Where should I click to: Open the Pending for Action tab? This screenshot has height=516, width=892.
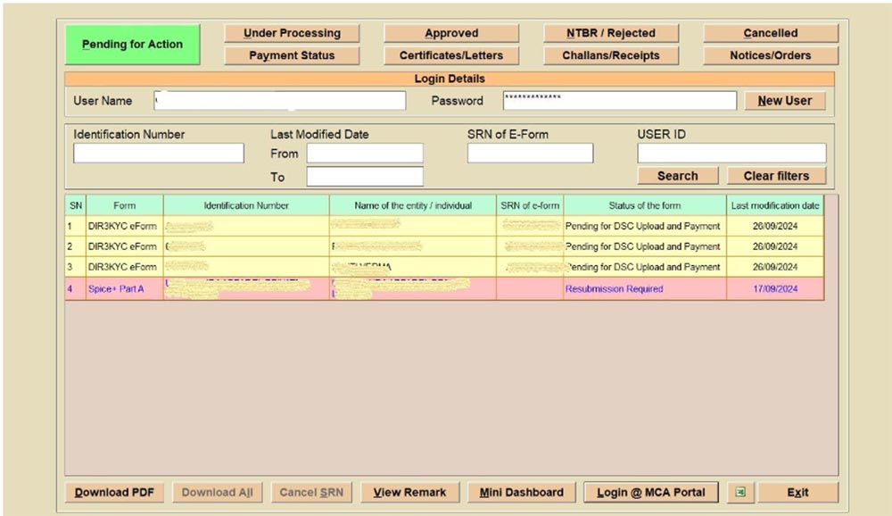coord(132,45)
